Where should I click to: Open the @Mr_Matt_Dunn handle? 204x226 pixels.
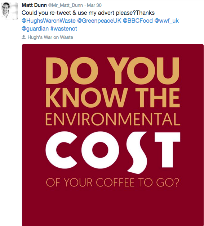(65, 5)
